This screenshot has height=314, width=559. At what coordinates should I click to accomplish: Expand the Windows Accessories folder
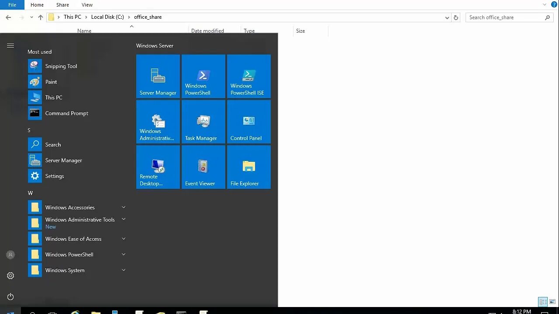124,207
